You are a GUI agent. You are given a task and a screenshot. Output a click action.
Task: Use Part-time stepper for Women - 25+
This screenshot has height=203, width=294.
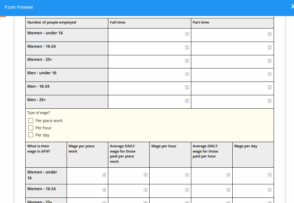tap(270, 61)
